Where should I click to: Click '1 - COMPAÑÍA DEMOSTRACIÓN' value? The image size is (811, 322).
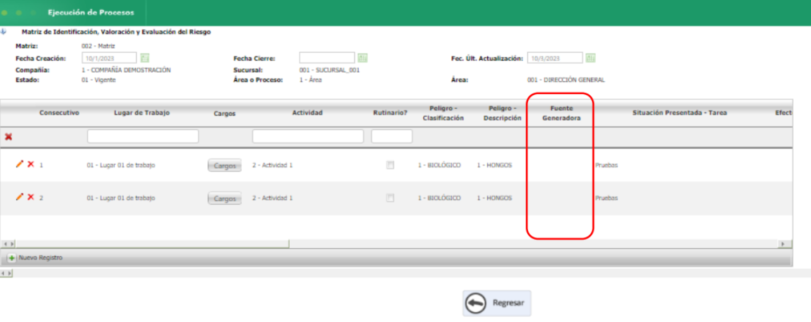pyautogui.click(x=126, y=70)
